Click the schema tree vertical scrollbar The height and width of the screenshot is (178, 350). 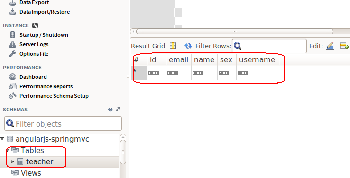[x=123, y=152]
